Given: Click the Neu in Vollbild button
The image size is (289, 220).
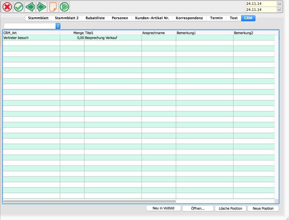Looking at the screenshot, I should click(x=163, y=208).
